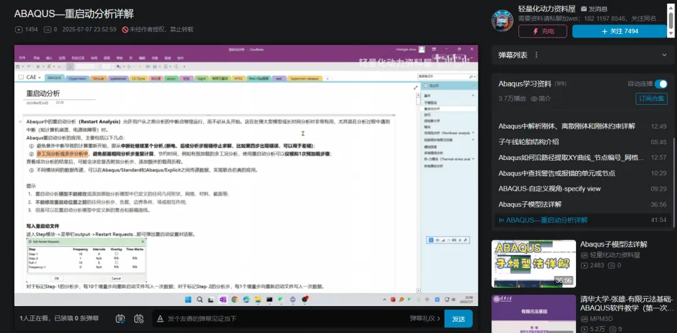Toggle Overlay checkbox for Step-1 row
This screenshot has width=677, height=333.
(x=116, y=254)
